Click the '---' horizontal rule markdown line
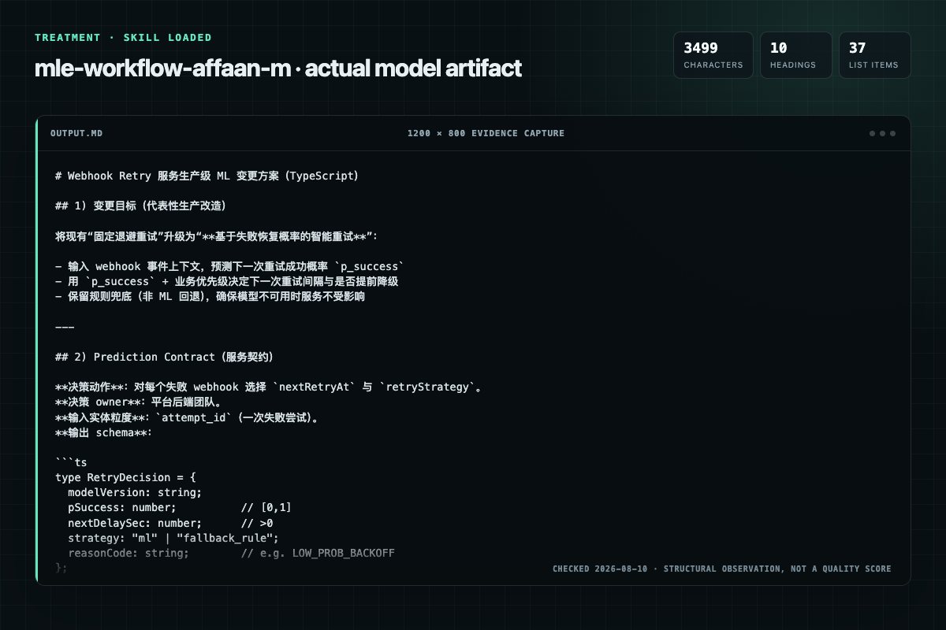This screenshot has width=946, height=630. tap(65, 327)
